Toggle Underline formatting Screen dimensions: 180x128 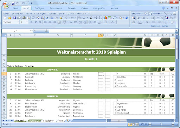pyautogui.click(x=40, y=22)
